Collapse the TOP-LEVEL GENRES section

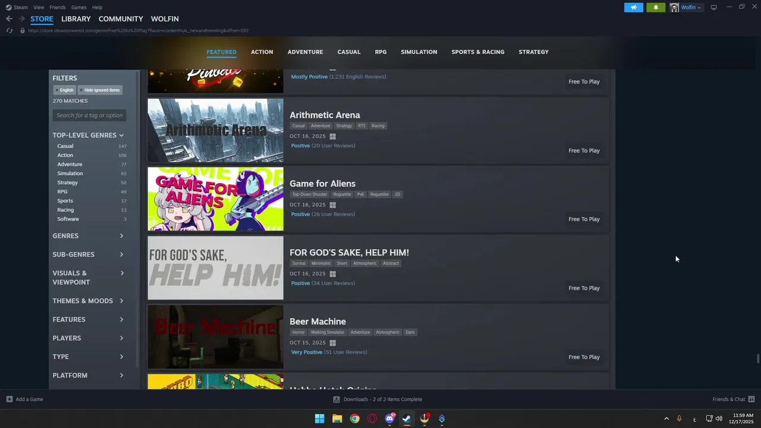pos(88,135)
